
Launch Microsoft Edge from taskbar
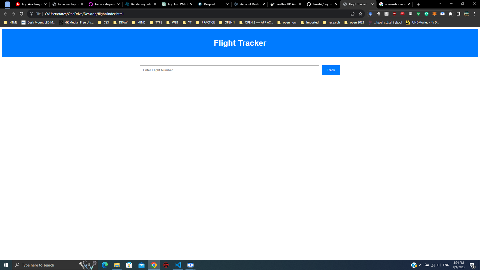click(x=104, y=265)
